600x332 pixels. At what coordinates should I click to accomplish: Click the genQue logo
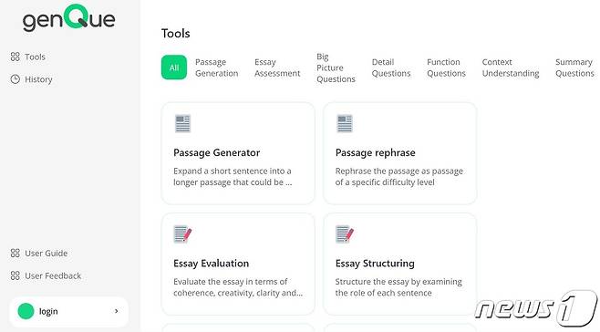tap(69, 18)
